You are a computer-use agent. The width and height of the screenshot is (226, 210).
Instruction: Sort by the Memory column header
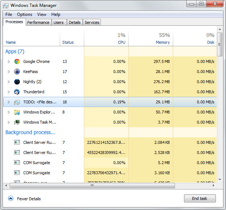[x=163, y=42]
